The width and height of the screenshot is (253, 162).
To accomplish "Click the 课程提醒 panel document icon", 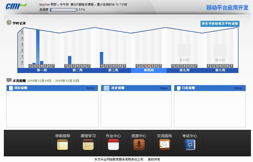I will click(11, 88).
